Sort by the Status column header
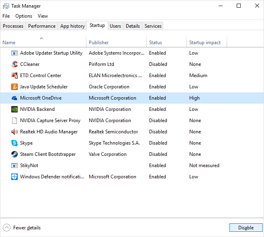This screenshot has width=264, height=237. click(166, 42)
